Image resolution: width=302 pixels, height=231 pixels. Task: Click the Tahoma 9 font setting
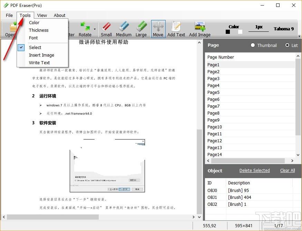(284, 29)
